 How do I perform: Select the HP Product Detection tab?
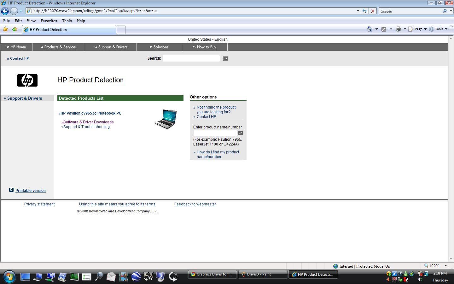pos(69,30)
